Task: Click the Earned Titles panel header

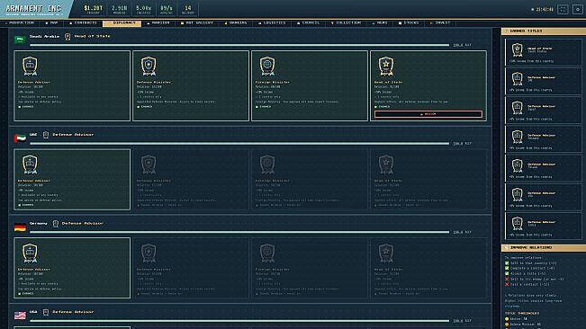Action: pos(543,31)
